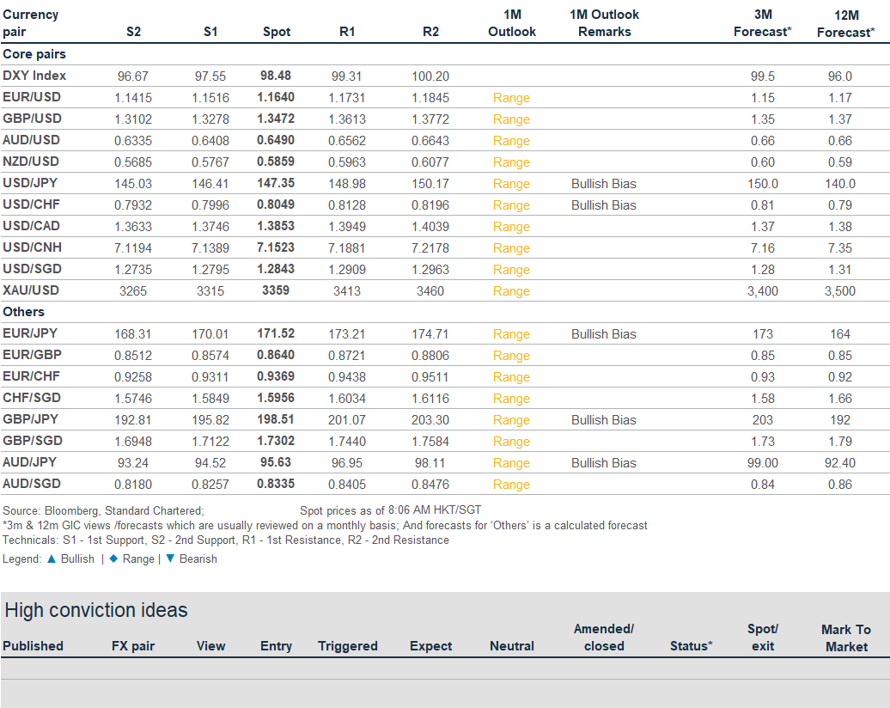This screenshot has height=708, width=890.
Task: Click the Others section heading
Action: pos(23,312)
